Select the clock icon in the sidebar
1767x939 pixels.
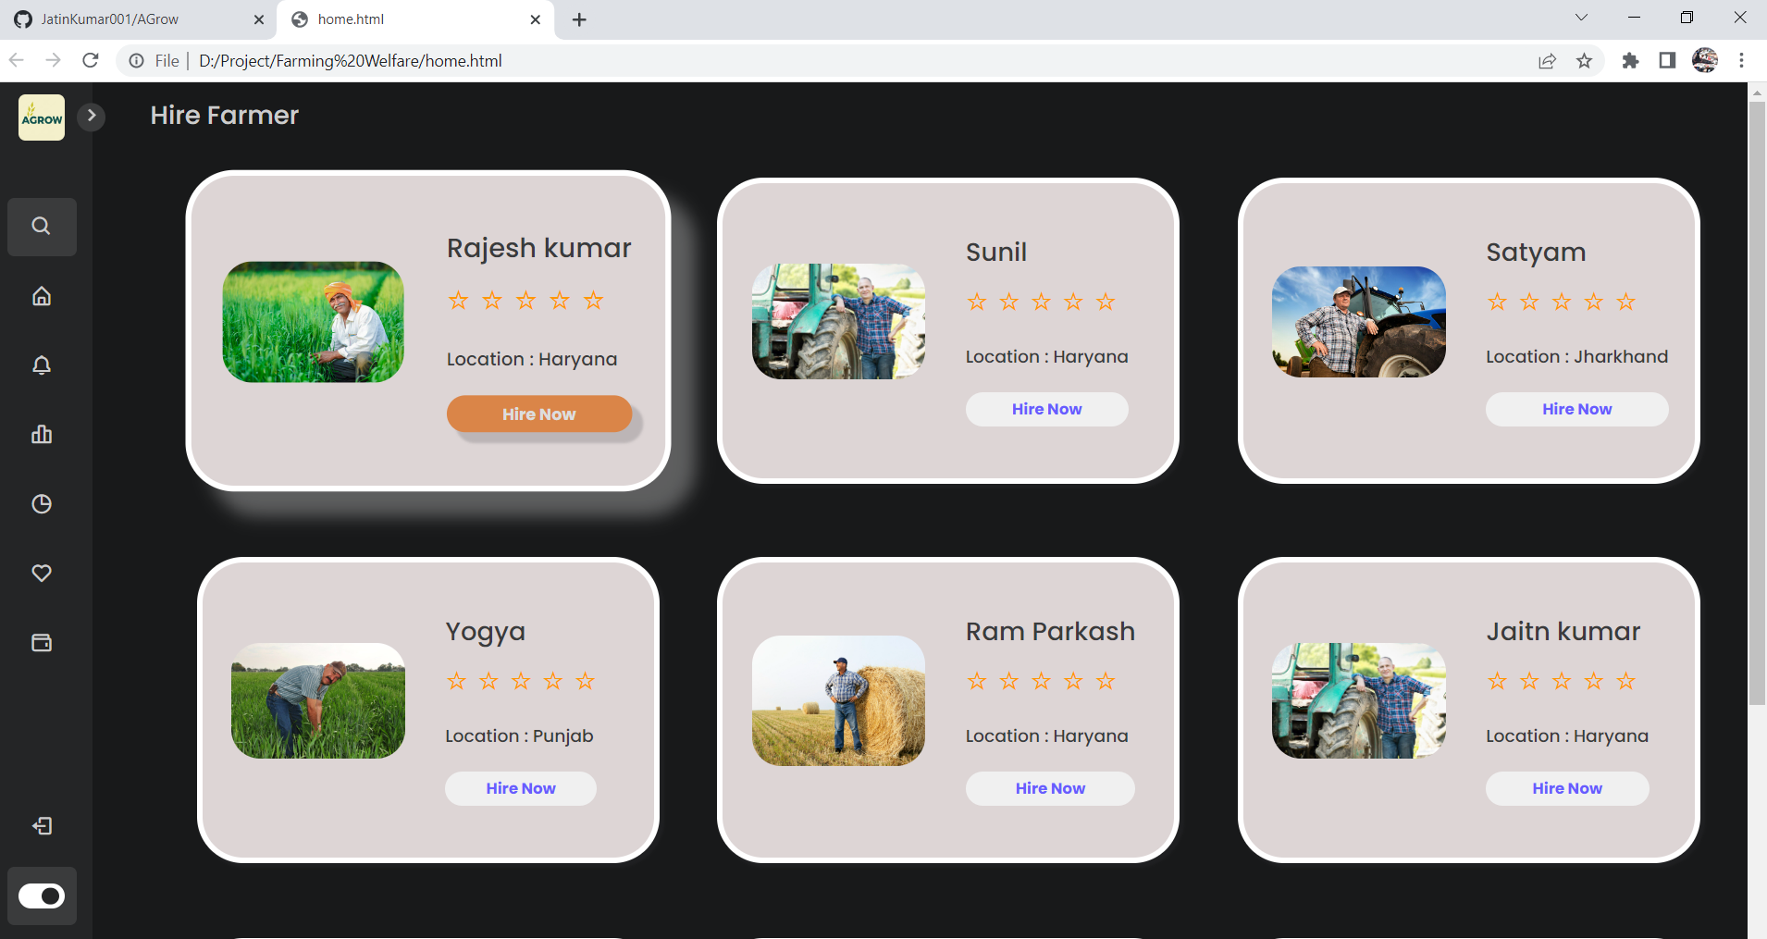(42, 504)
